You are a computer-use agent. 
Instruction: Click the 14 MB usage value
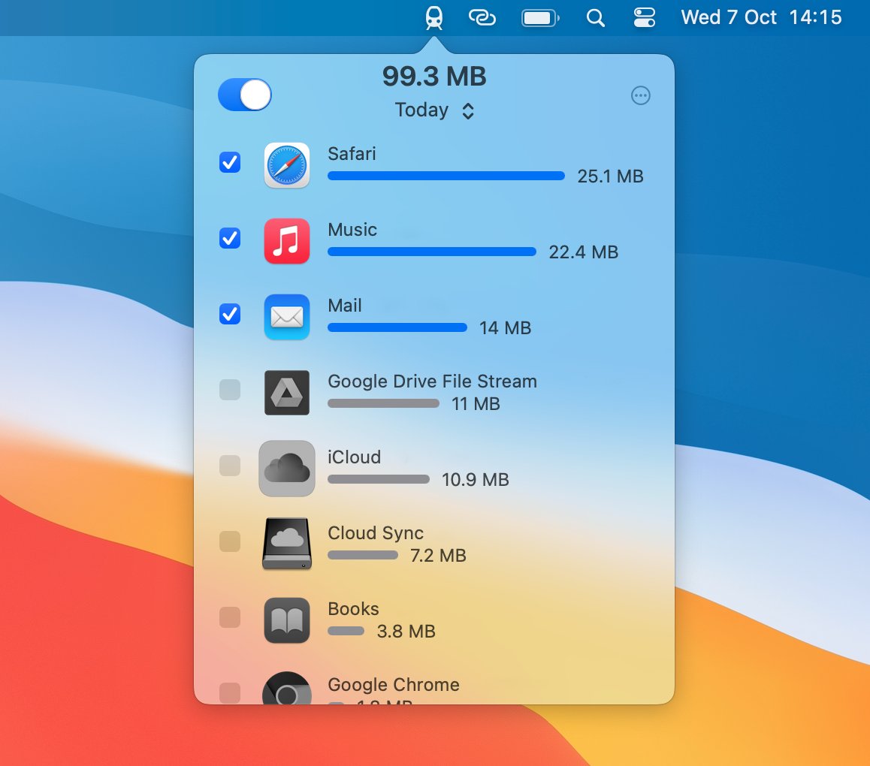(x=506, y=328)
